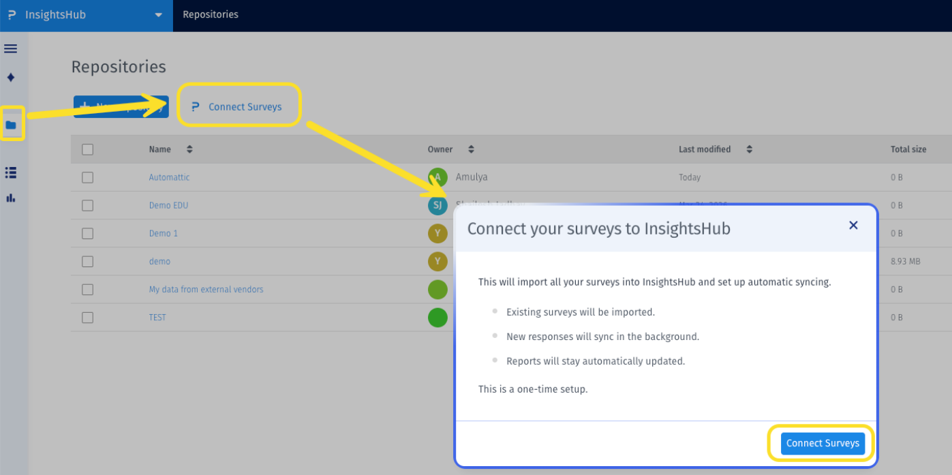Open the hamburger menu in the sidebar
Image resolution: width=952 pixels, height=475 pixels.
pyautogui.click(x=11, y=49)
